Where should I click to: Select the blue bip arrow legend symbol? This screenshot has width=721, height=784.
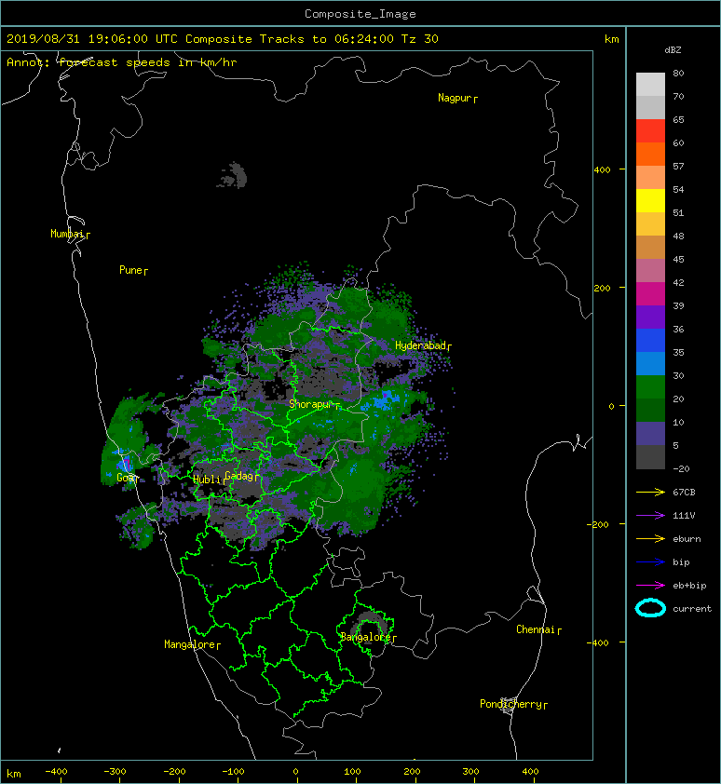650,562
